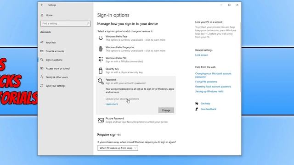
Task: Open Changing your Microsoft account password link
Action: (213, 75)
